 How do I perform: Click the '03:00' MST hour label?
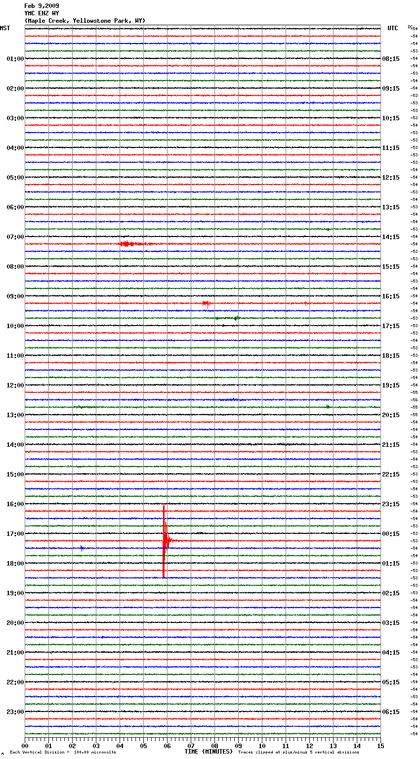(15, 118)
